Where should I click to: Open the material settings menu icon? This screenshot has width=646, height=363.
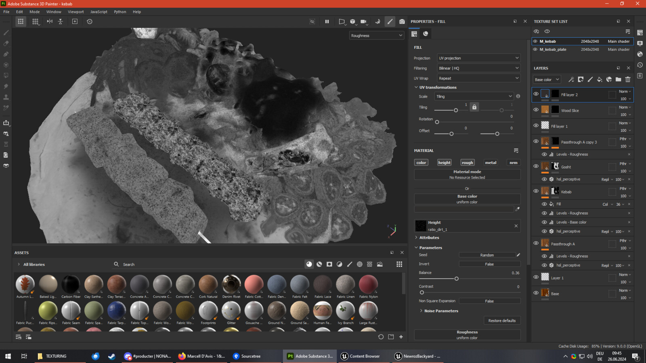click(x=516, y=150)
